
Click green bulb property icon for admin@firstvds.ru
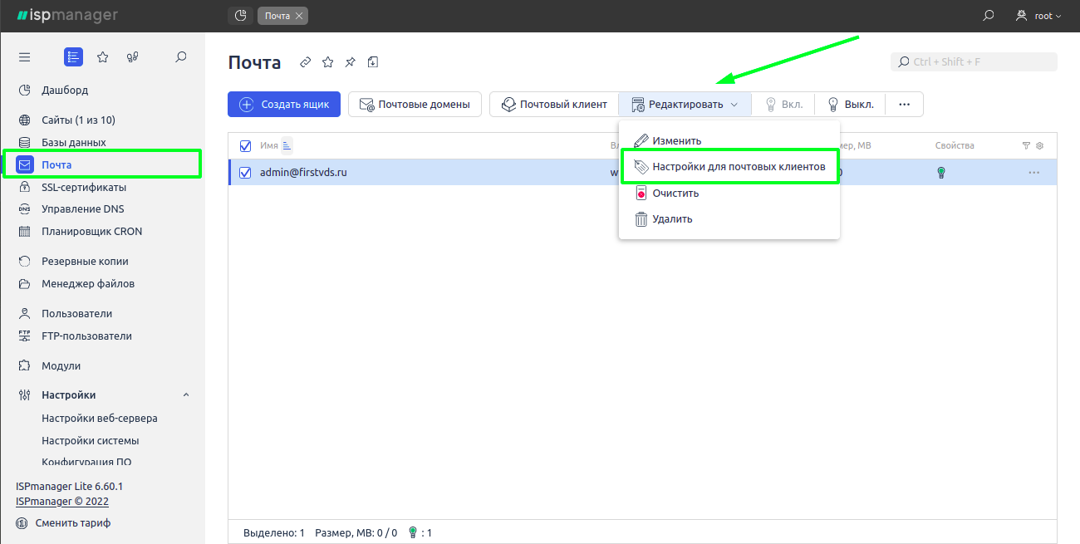point(941,173)
